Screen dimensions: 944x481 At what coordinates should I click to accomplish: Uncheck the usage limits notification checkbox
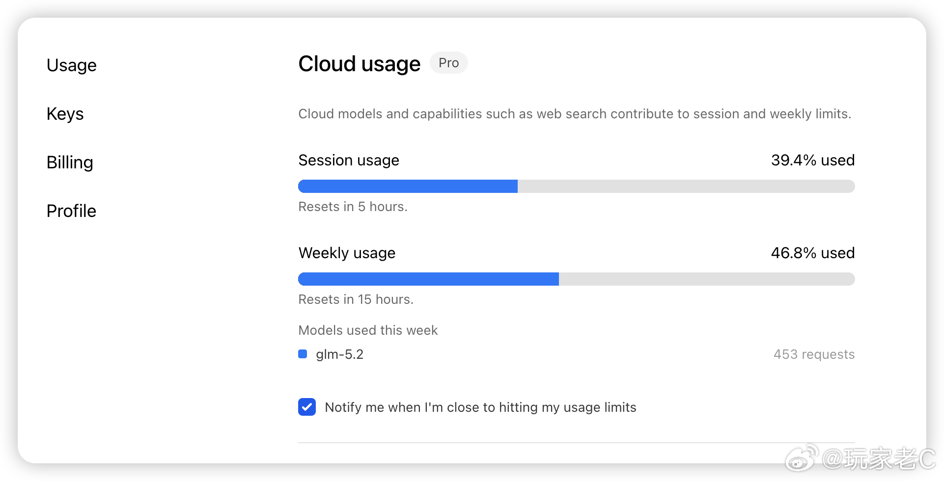tap(307, 407)
